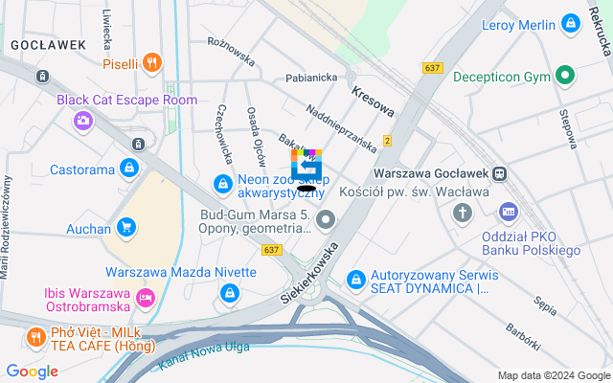Screen dimensions: 613x383
Task: Open the Black Cat Escape Room camera pin
Action: 83,122
